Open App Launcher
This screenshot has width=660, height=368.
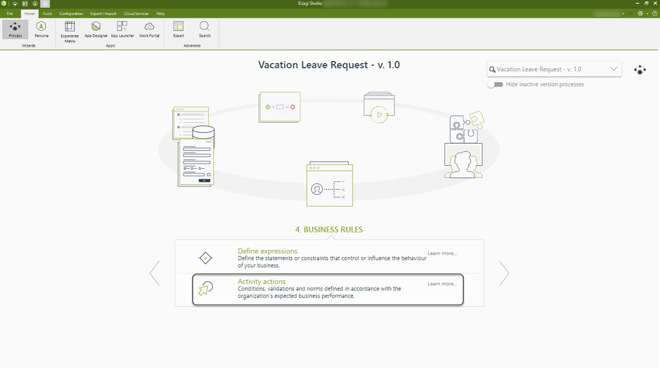(x=122, y=29)
